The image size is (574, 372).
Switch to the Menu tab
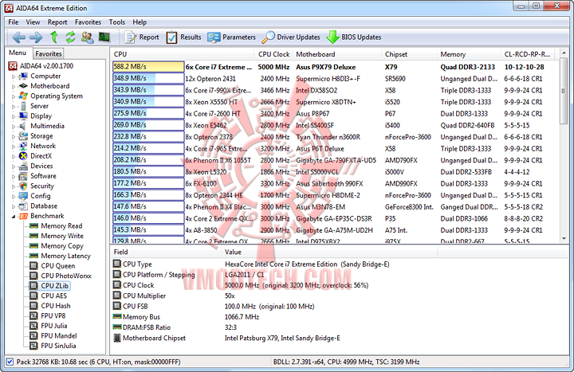tap(18, 53)
